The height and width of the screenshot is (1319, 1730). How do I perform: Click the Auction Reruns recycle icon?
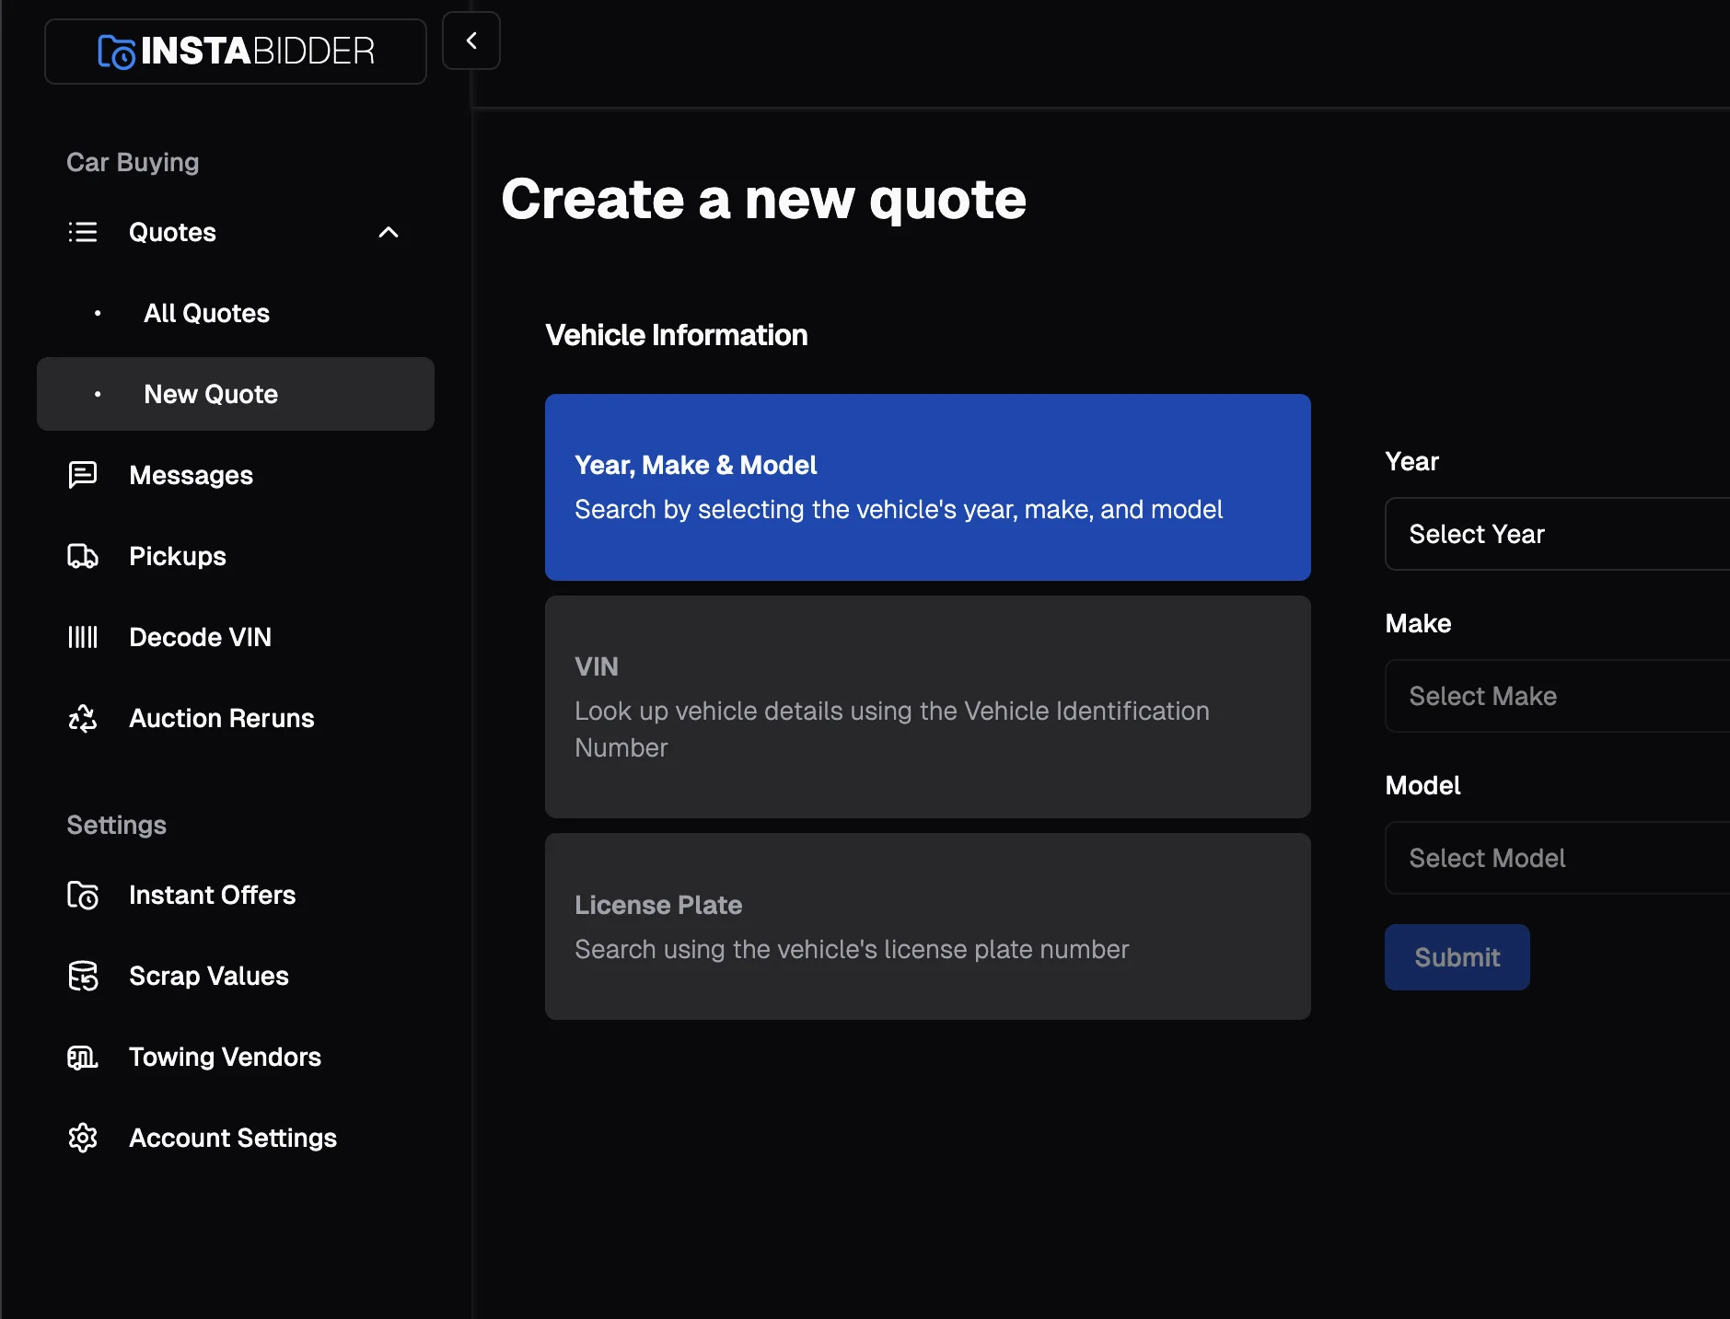(x=83, y=718)
